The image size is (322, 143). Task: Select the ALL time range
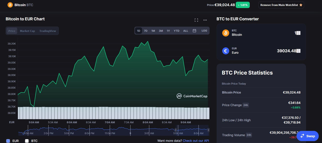pyautogui.click(x=186, y=31)
